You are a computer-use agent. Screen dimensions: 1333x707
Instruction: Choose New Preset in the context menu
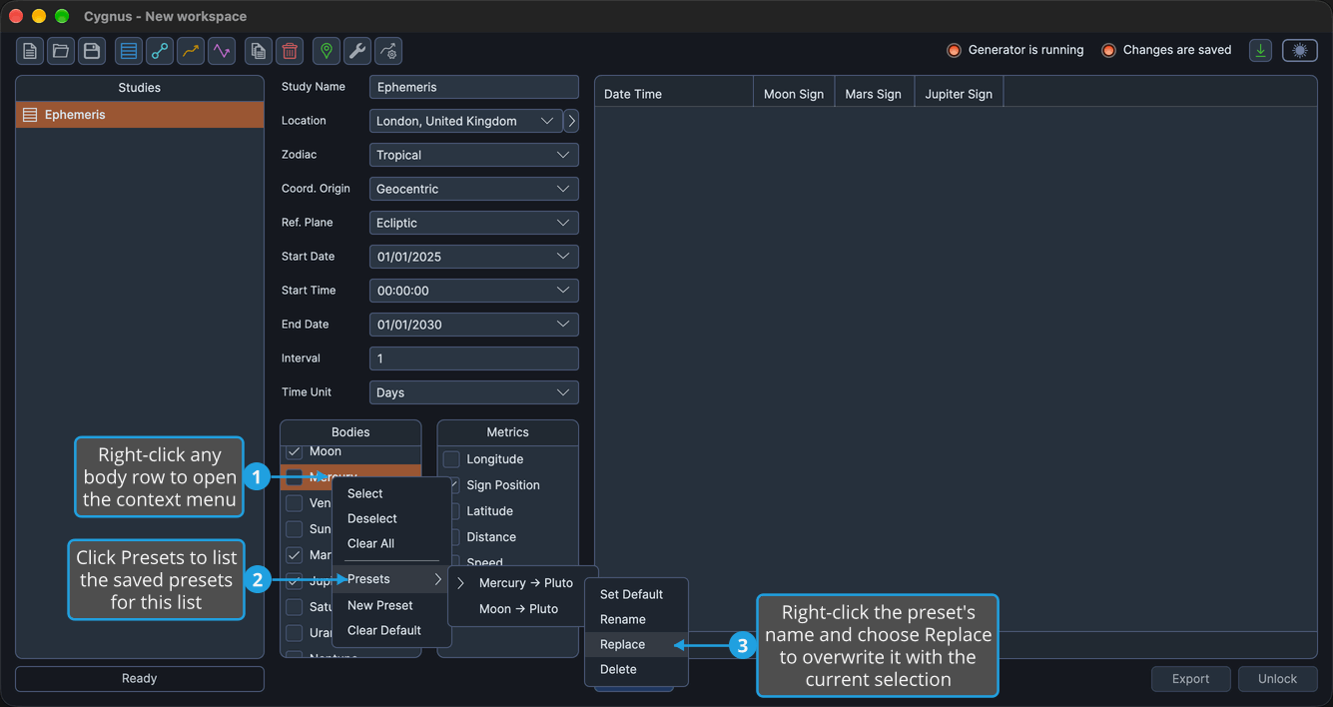(391, 605)
